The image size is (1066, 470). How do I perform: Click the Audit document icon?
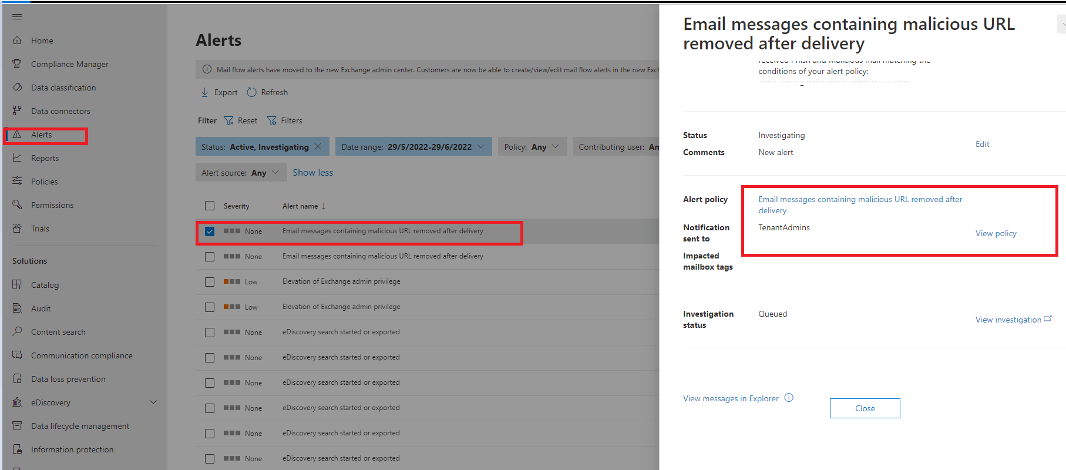17,308
